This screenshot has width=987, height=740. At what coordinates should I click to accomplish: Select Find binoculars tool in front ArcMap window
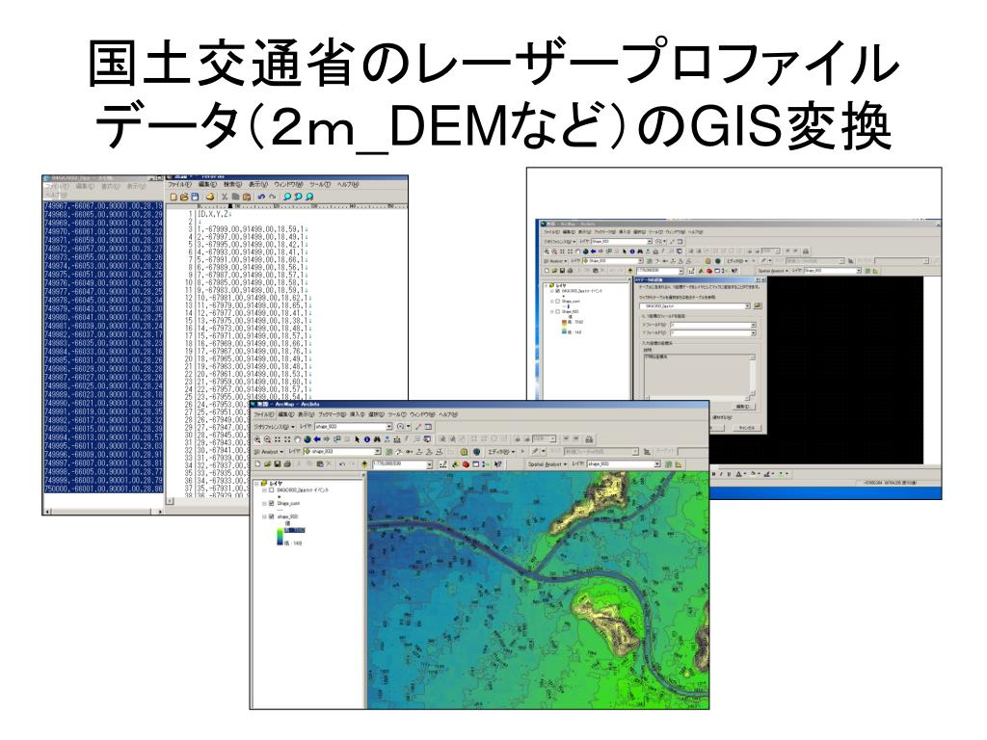click(x=377, y=439)
